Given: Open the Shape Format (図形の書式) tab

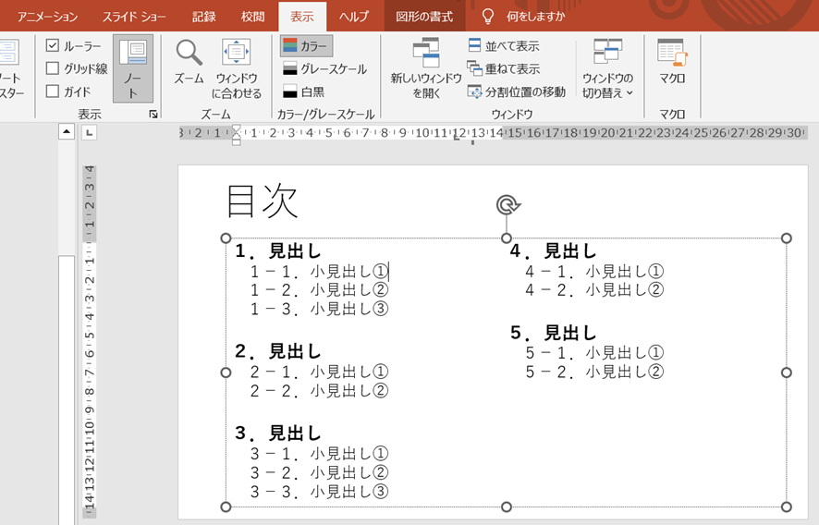Looking at the screenshot, I should 424,17.
